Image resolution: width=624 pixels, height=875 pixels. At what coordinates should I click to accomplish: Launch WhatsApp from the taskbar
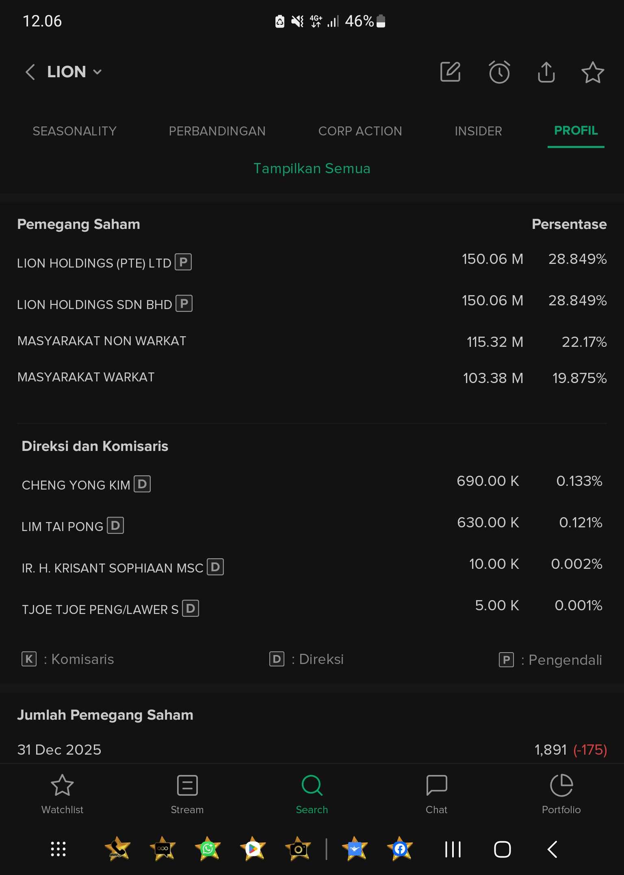[x=208, y=849]
